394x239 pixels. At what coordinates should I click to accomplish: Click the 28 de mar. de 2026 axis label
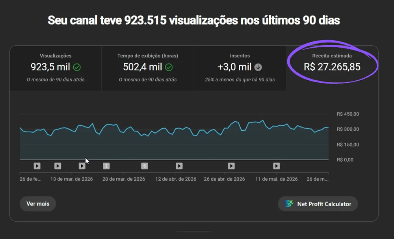(x=124, y=179)
